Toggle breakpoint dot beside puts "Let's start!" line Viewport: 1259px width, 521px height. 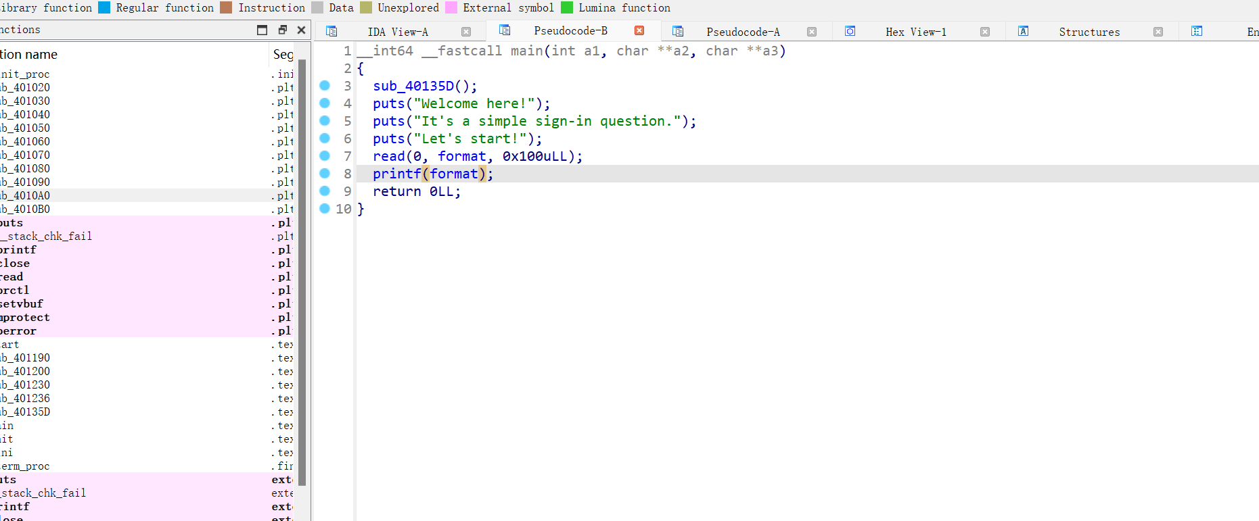[x=325, y=138]
